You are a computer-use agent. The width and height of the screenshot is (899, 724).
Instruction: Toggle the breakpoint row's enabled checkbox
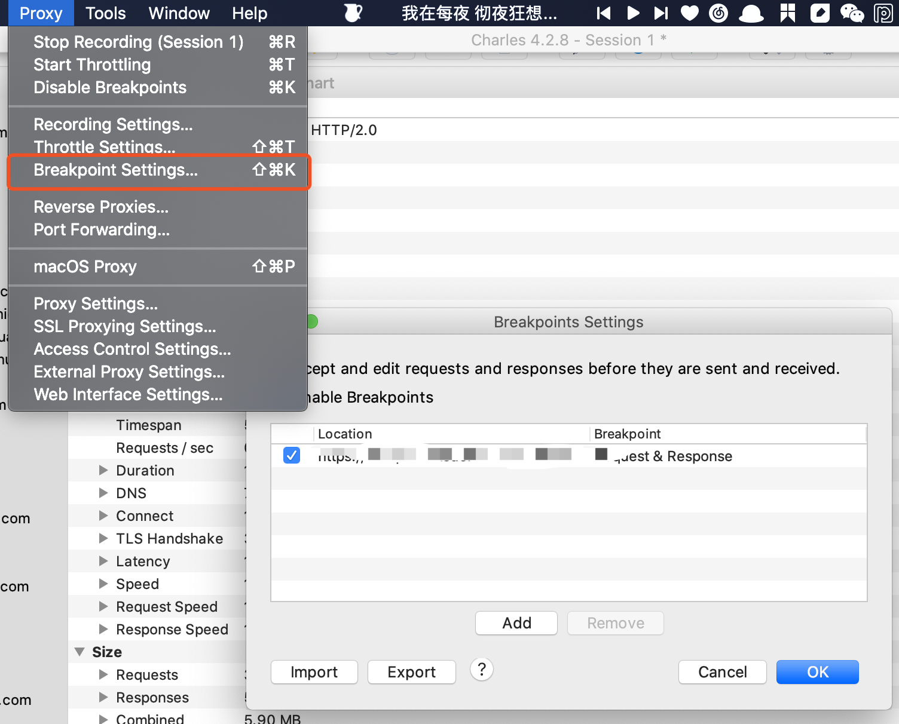coord(292,455)
